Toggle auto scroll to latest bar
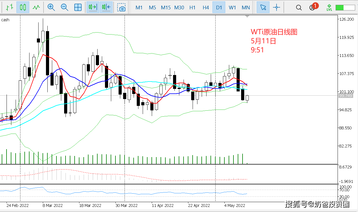 [x=93, y=7]
